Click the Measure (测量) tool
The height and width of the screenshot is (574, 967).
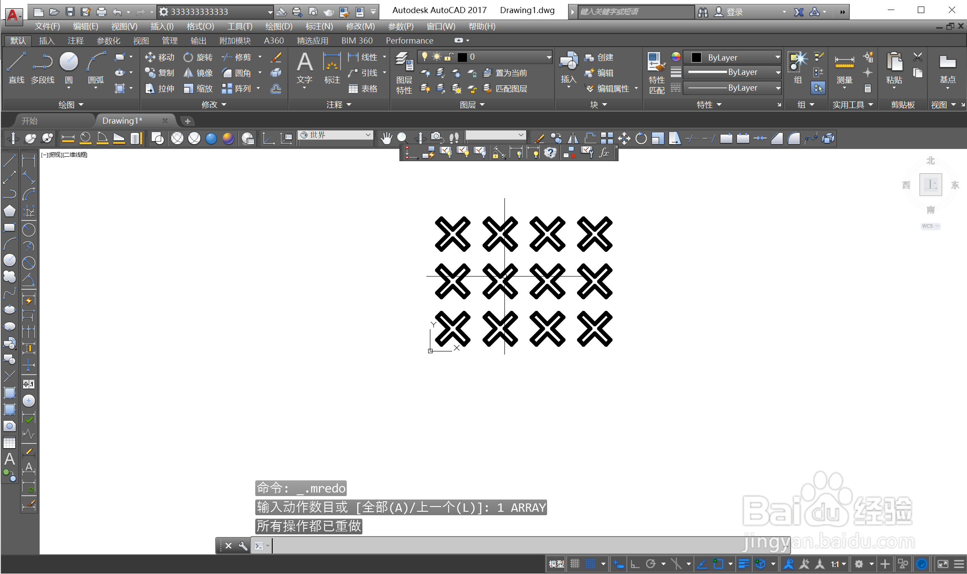coord(844,68)
